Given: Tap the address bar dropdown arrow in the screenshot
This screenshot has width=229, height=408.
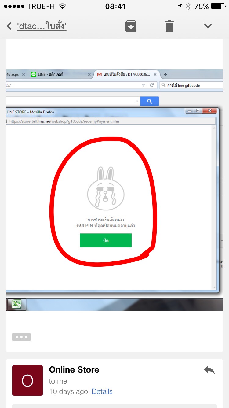Looking at the screenshot, I should (x=144, y=85).
